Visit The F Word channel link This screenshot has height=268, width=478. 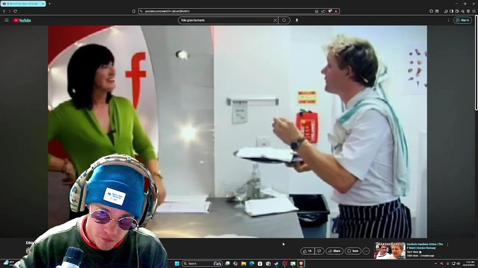click(x=412, y=252)
